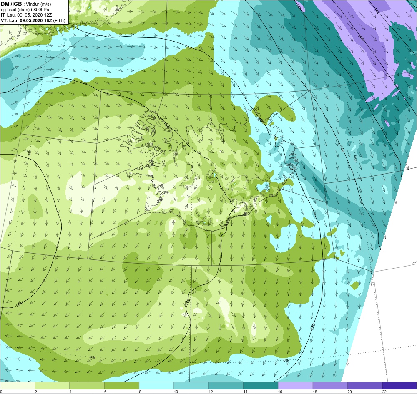Select the 'og hæð (dam) í 850hPa.' line

[25, 10]
